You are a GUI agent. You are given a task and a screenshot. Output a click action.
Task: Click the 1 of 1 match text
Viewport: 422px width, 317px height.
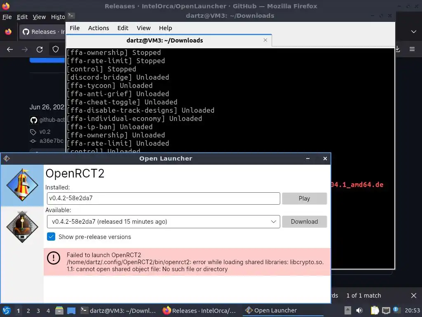point(363,296)
